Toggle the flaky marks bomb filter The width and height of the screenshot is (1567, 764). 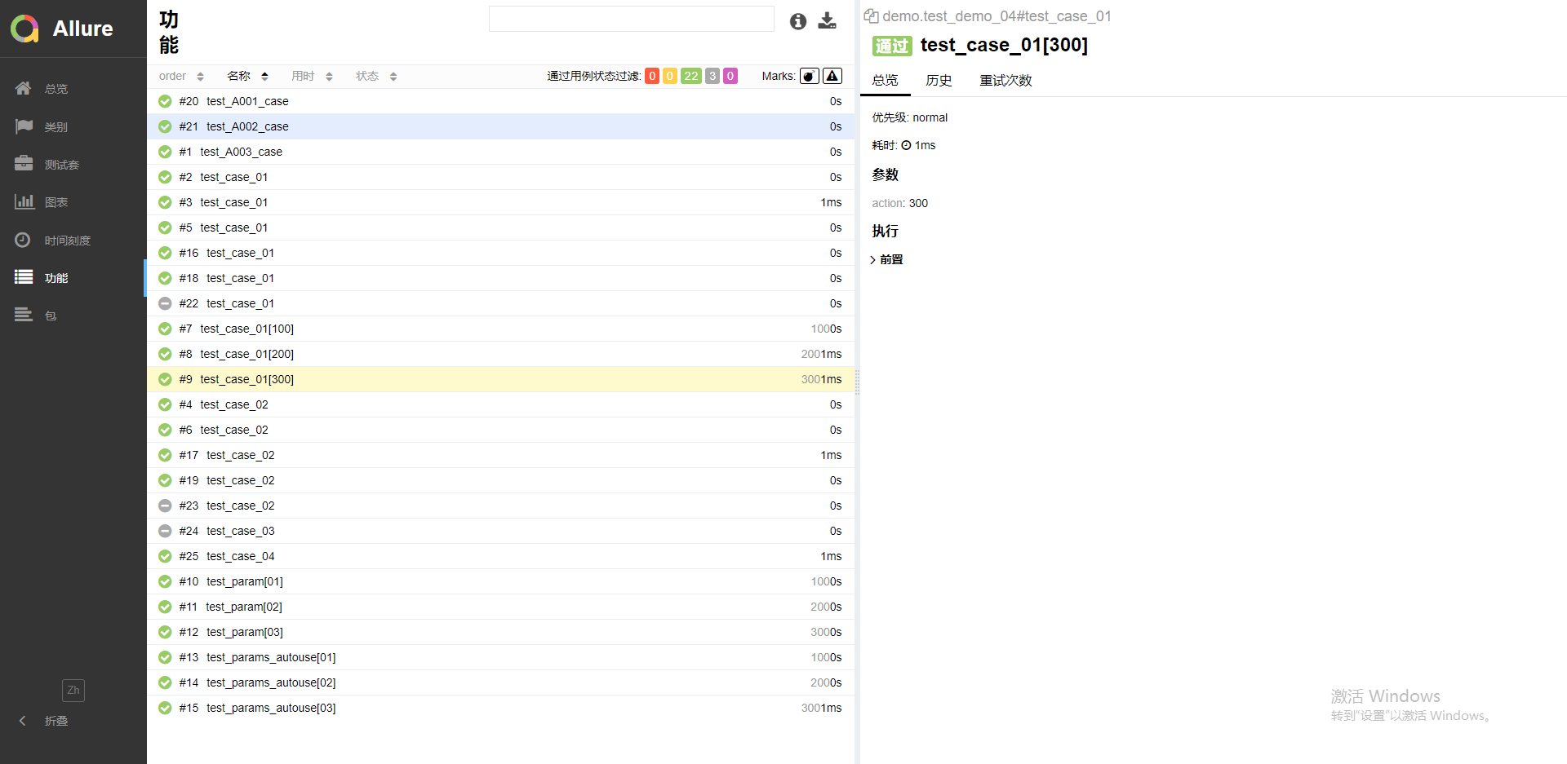click(810, 76)
